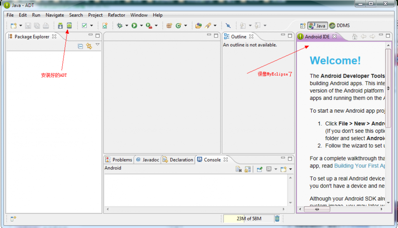Screen dimensions: 398x228
Task: Open the Android SDK Manager icon
Action: click(x=60, y=26)
